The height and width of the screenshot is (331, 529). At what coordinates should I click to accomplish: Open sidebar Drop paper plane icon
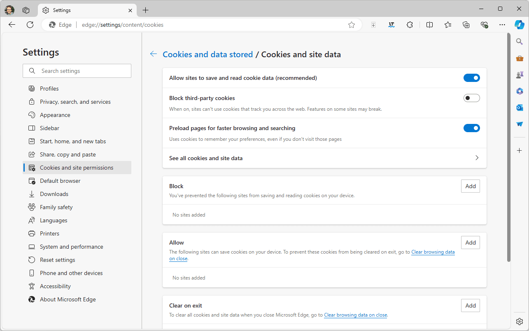pos(520,124)
